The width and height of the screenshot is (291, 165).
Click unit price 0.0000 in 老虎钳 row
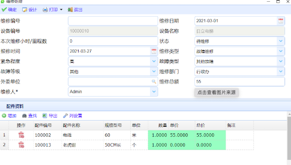click(182, 145)
